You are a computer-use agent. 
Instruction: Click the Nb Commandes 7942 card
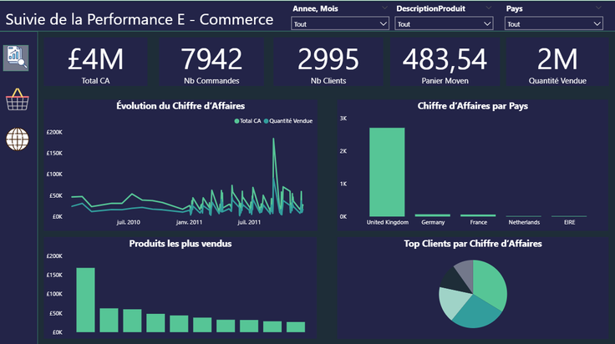point(211,62)
